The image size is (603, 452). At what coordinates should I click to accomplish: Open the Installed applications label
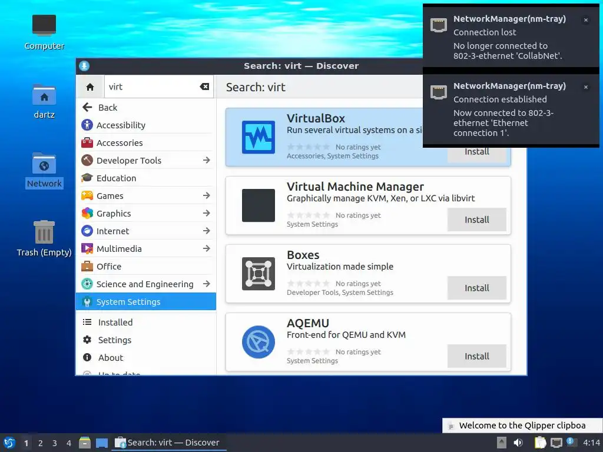(115, 322)
